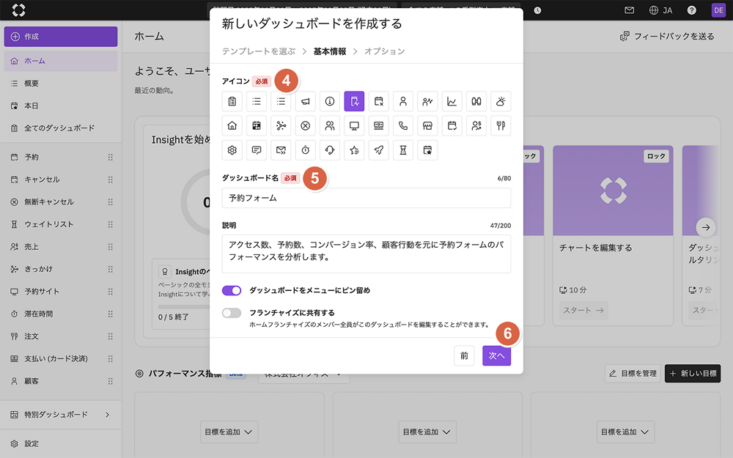This screenshot has width=733, height=458.
Task: Click the チャートを編集する card thumbnail
Action: click(x=613, y=191)
